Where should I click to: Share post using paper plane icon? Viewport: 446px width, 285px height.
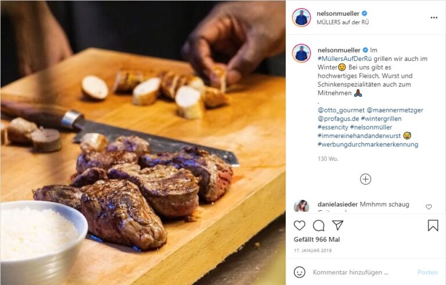337,225
